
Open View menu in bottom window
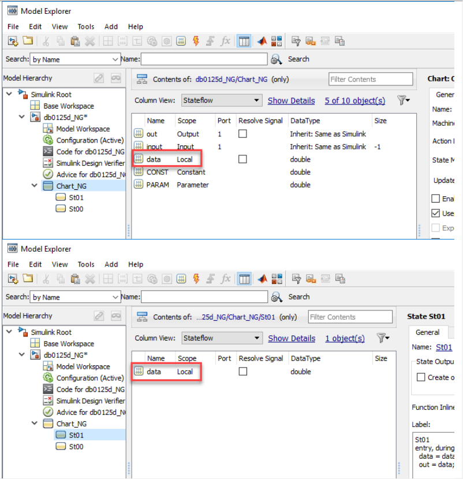(x=59, y=264)
